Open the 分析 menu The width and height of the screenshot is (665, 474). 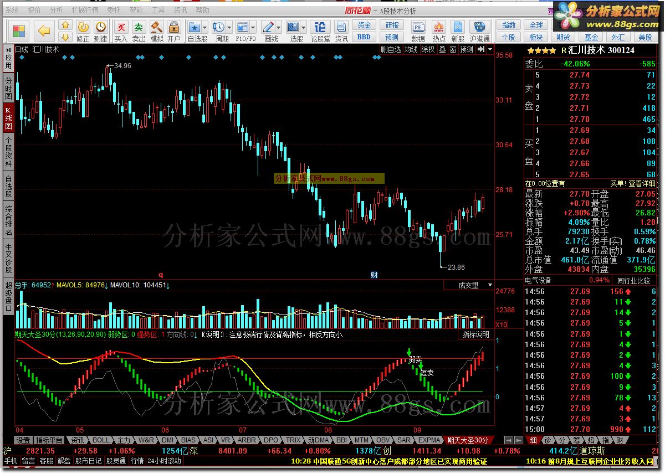pos(56,10)
